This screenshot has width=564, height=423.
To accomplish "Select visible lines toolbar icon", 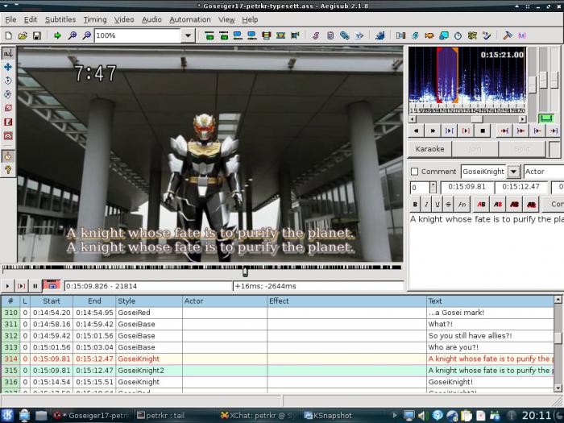I will click(267, 35).
